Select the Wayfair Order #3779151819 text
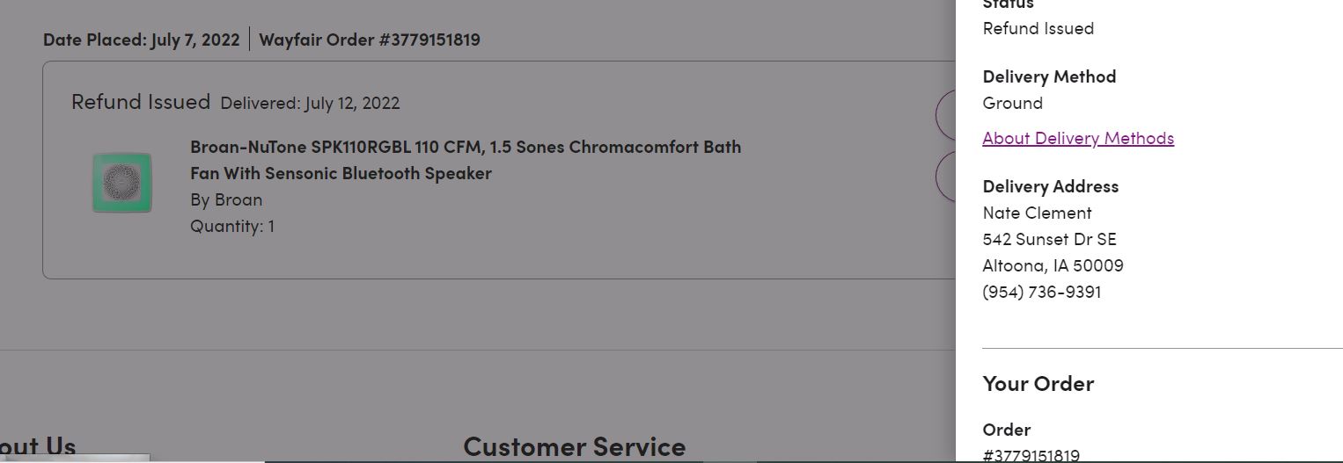This screenshot has width=1343, height=463. [x=370, y=40]
